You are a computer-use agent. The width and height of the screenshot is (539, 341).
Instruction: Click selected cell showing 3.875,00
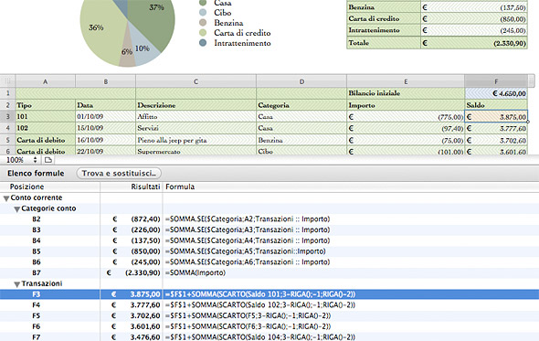pyautogui.click(x=496, y=117)
